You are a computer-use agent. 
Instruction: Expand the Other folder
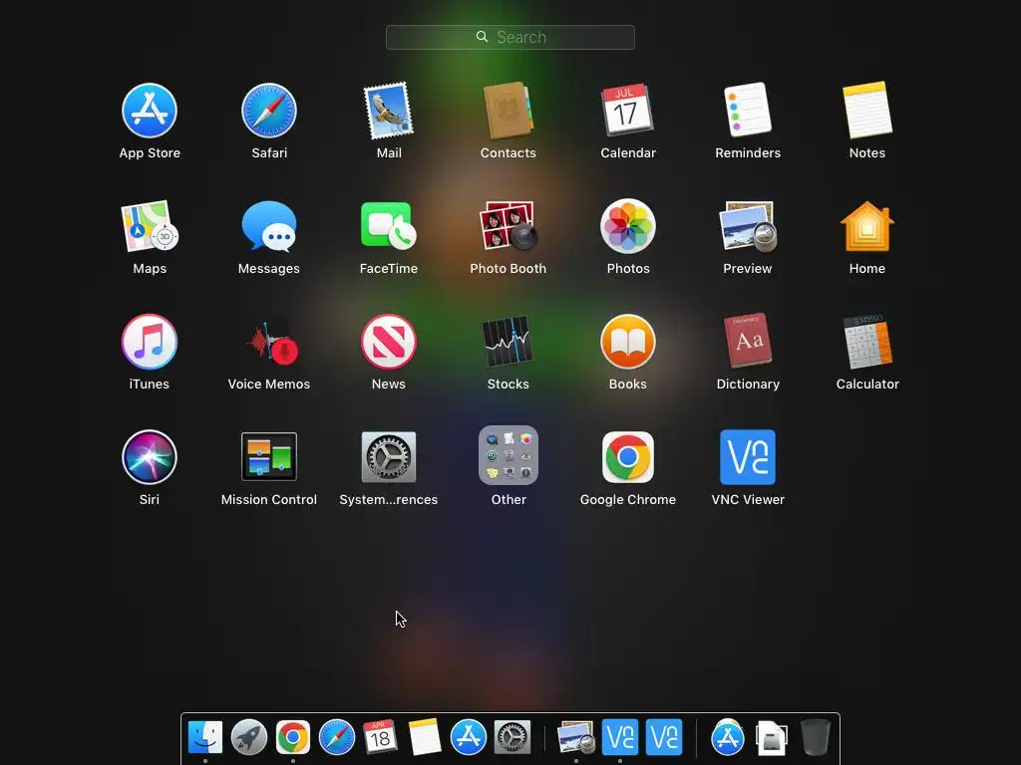[x=508, y=455]
